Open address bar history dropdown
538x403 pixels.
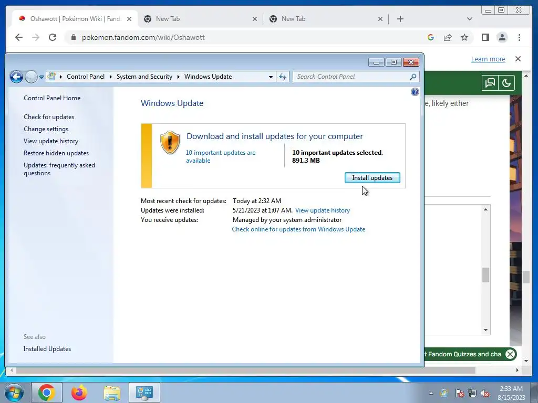(x=271, y=77)
